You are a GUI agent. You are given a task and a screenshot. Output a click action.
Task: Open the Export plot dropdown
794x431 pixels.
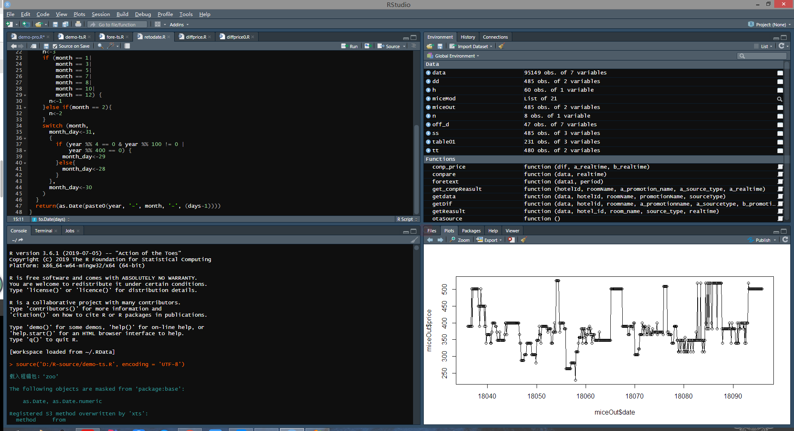pyautogui.click(x=489, y=240)
